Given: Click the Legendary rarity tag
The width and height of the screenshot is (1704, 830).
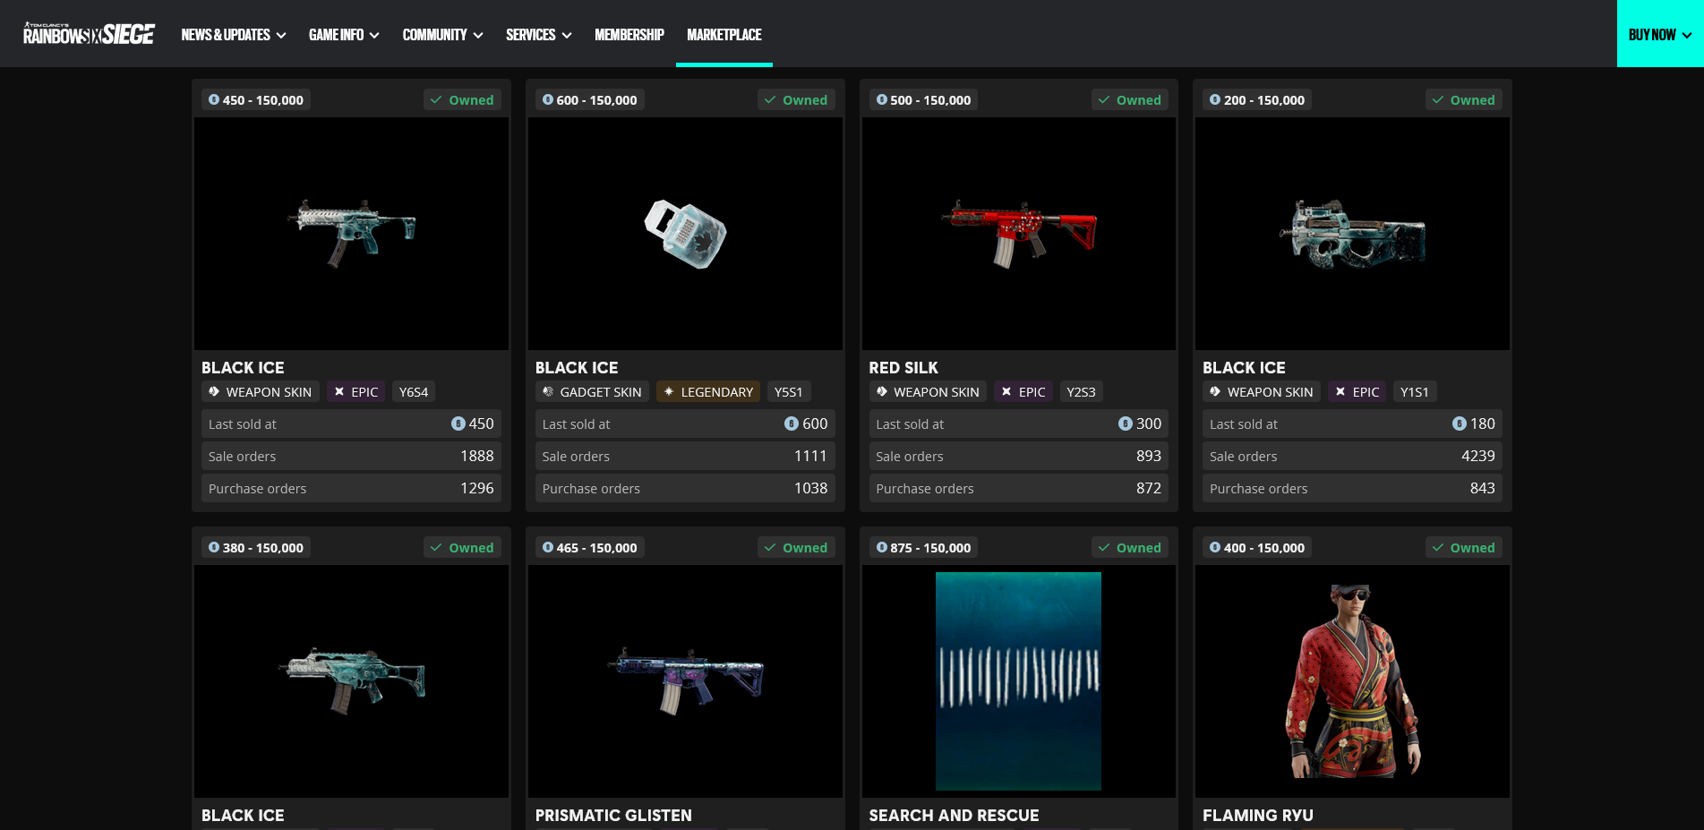Looking at the screenshot, I should [x=708, y=391].
